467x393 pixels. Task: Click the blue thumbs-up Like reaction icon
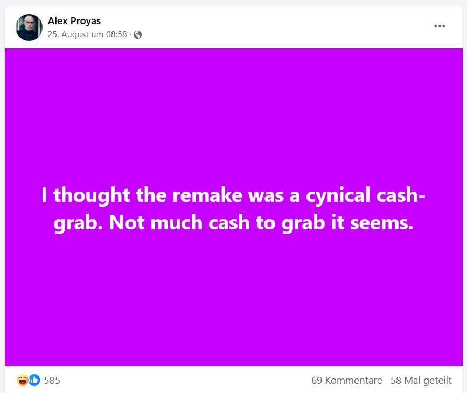[34, 380]
